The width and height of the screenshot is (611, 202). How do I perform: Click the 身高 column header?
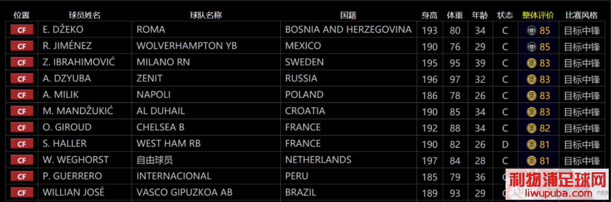(x=430, y=15)
